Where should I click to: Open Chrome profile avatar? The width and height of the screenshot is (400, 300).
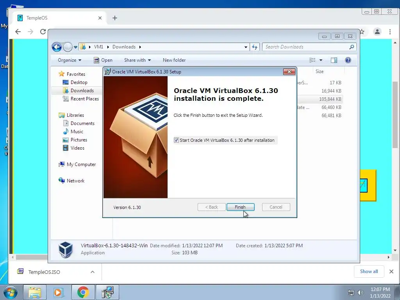tap(377, 32)
